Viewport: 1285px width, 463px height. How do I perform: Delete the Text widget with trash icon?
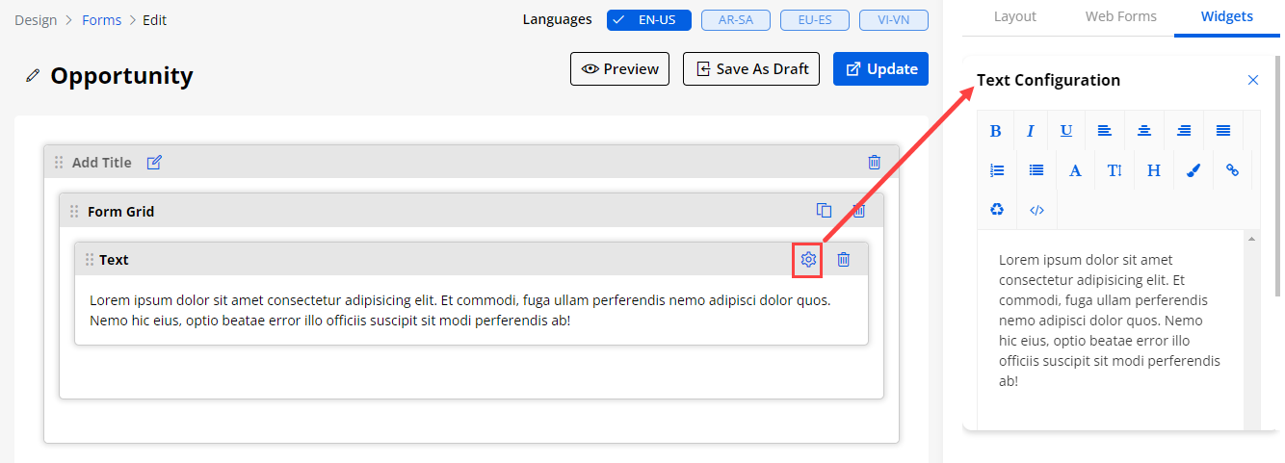click(x=844, y=260)
